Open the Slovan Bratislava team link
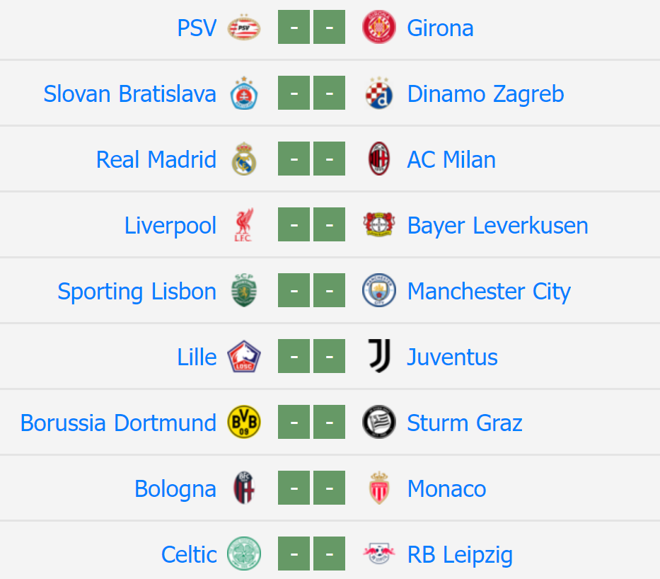Viewport: 660px width, 579px height. point(129,94)
